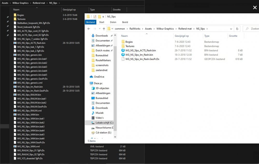Go back using the back arrow
The image size is (259, 164).
89,29
